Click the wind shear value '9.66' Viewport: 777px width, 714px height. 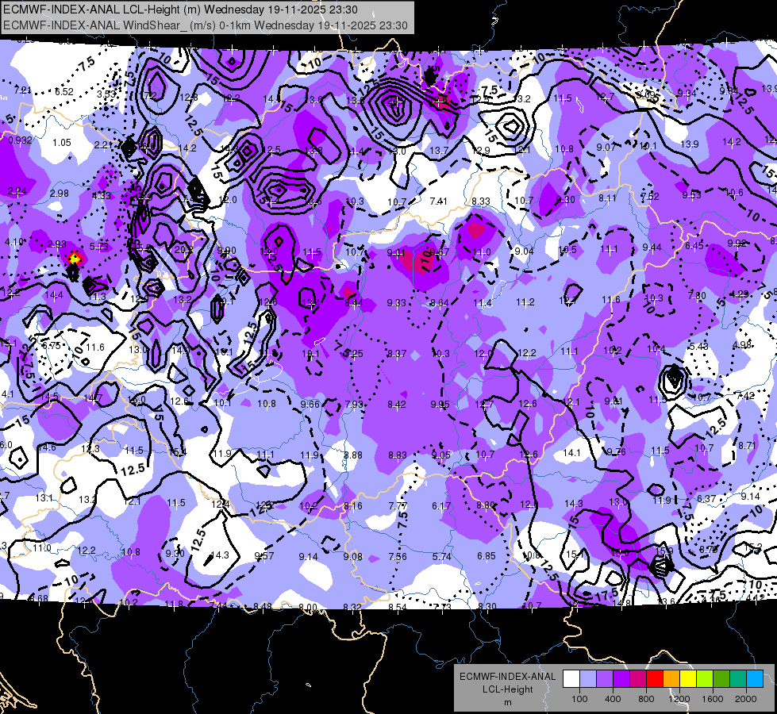tap(310, 405)
